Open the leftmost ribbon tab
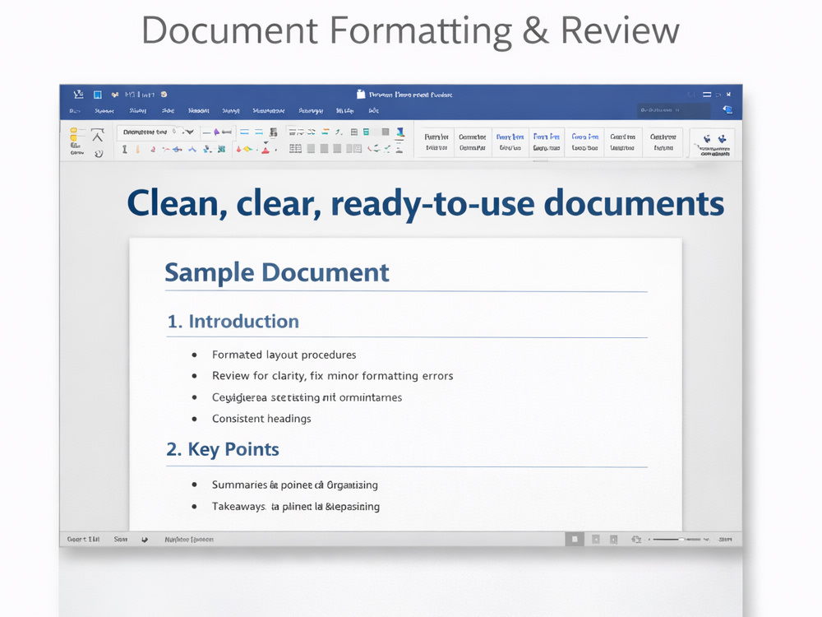The image size is (822, 617). (x=75, y=111)
